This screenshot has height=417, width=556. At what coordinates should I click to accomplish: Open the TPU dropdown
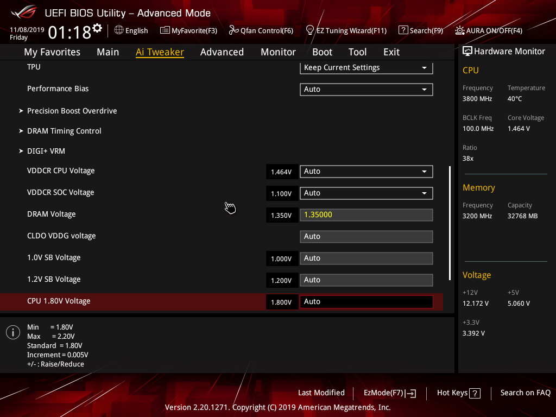point(367,67)
